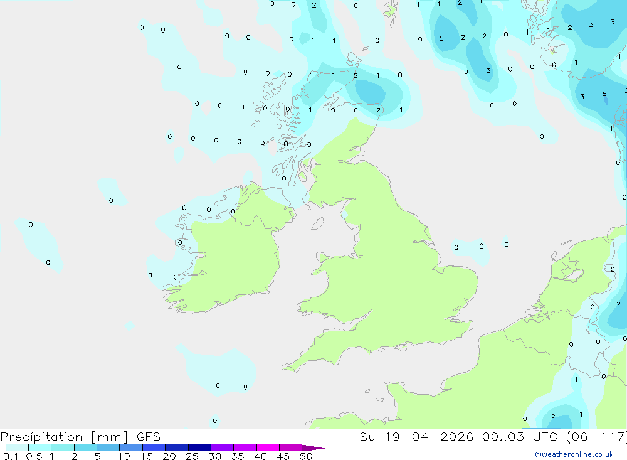This screenshot has width=627, height=460.
Task: Click the above-50 arrow tip of legend
Action: (313, 447)
